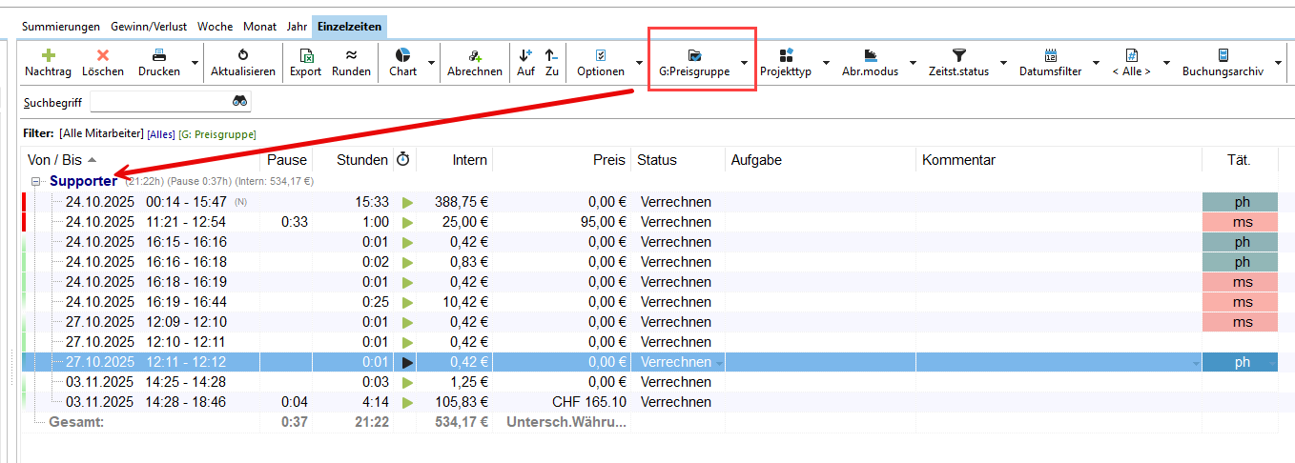
Task: Click the Buchungsarchiv toolbar button
Action: click(1223, 63)
